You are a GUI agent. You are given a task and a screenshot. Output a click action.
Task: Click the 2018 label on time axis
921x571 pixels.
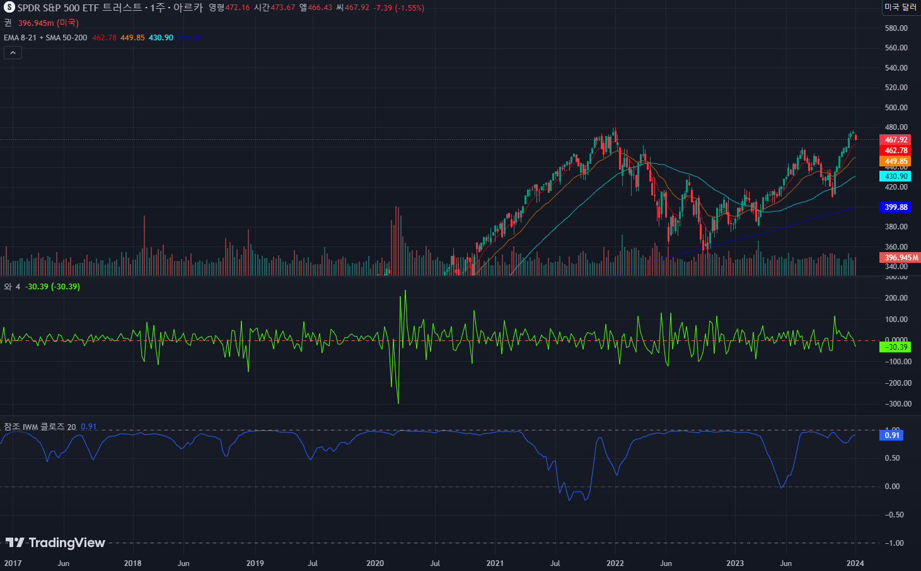pos(132,563)
